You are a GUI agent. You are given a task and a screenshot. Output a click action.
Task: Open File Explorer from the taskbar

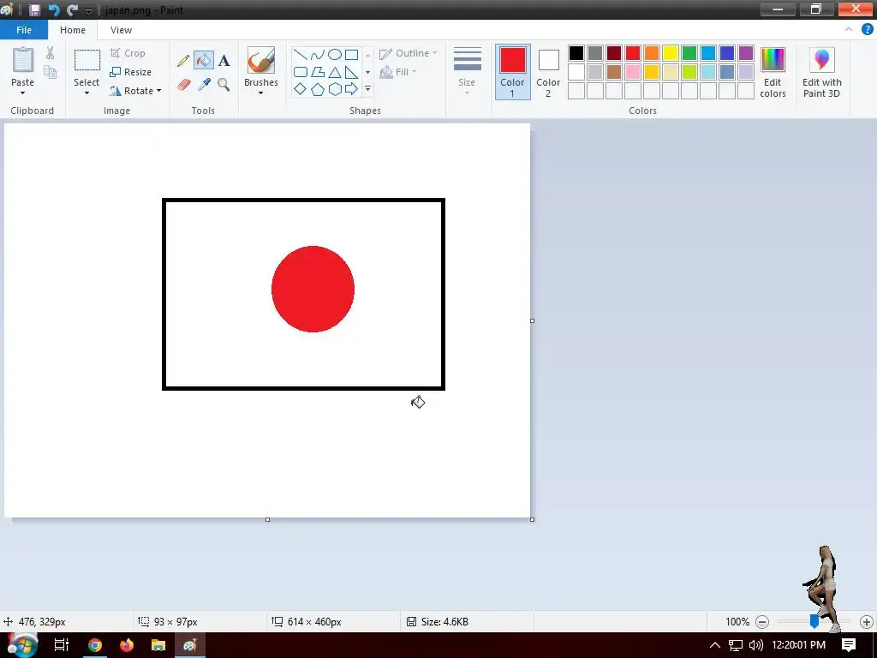[x=158, y=645]
